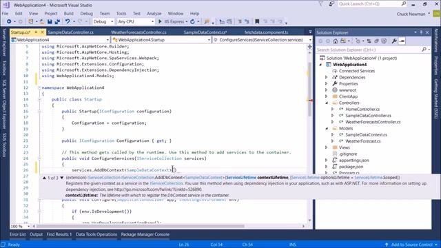
Task: Open the Package Manager Console tab
Action: (x=145, y=234)
